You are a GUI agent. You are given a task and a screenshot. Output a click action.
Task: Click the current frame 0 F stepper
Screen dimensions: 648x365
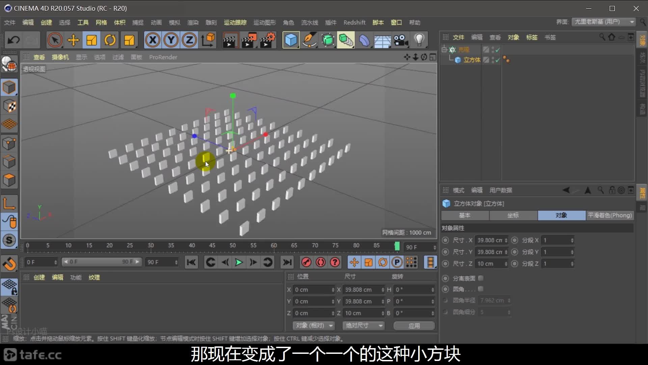point(56,262)
